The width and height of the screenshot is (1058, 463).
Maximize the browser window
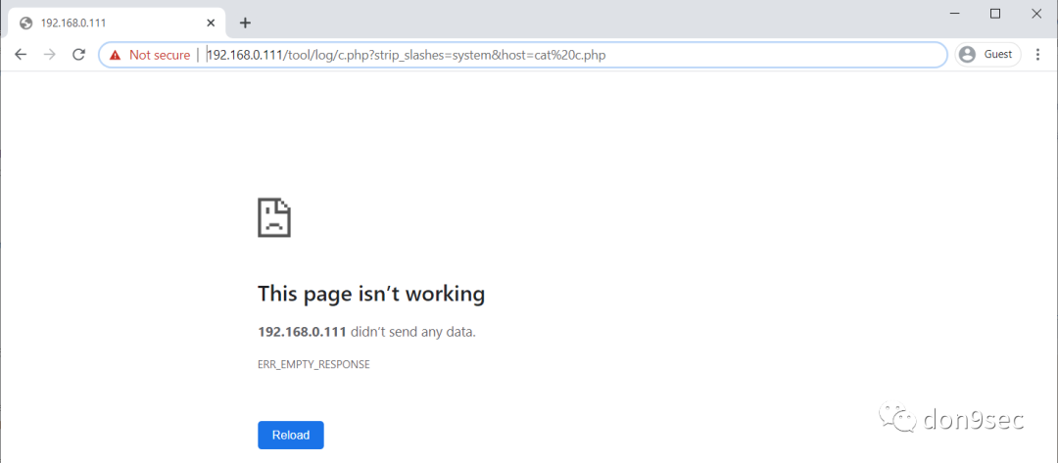(x=995, y=13)
